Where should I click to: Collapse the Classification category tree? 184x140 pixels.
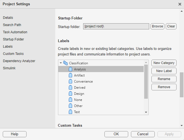coord(61,63)
